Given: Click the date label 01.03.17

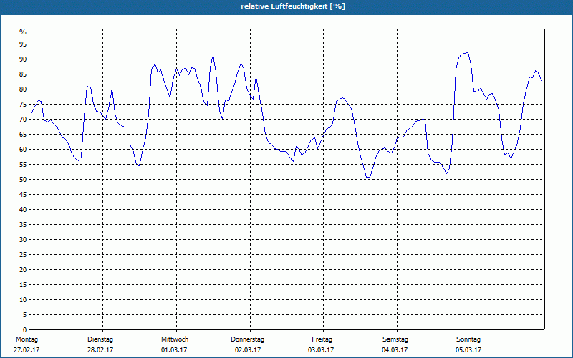Looking at the screenshot, I should (174, 350).
